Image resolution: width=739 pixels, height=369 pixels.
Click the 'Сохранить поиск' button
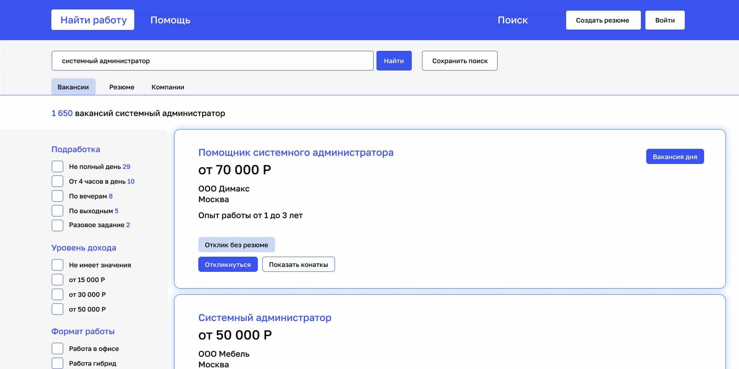pos(460,61)
